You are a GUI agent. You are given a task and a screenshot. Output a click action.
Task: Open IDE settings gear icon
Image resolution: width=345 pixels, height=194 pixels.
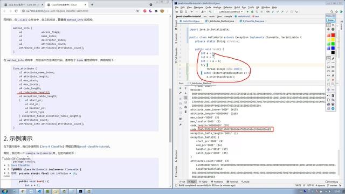[336, 12]
